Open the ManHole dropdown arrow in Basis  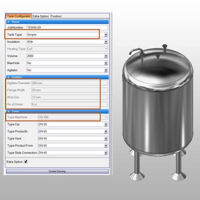coord(106,63)
